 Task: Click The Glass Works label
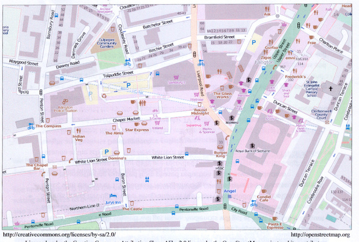pyautogui.click(x=222, y=95)
